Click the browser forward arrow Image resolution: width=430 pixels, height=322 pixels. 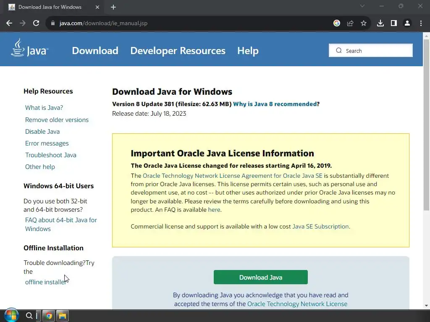23,23
